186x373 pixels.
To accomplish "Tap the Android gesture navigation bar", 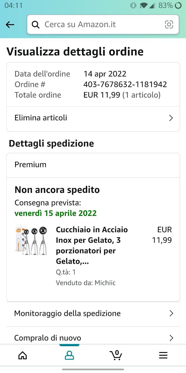I will coord(93,369).
